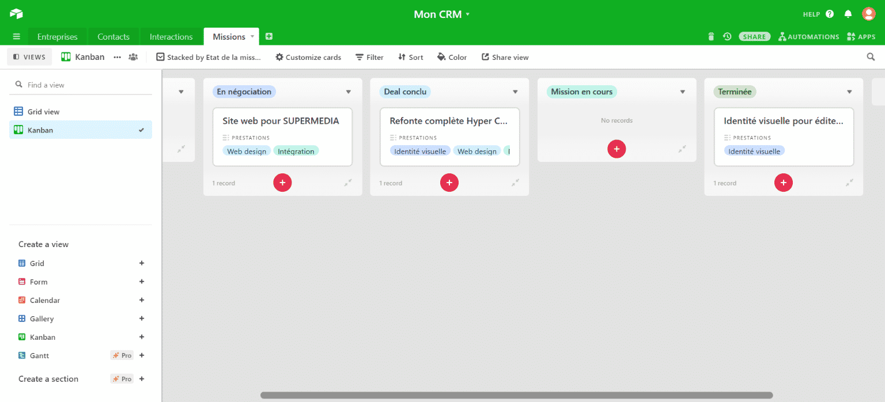The height and width of the screenshot is (402, 885).
Task: Switch to Contacts table tab
Action: [x=114, y=37]
